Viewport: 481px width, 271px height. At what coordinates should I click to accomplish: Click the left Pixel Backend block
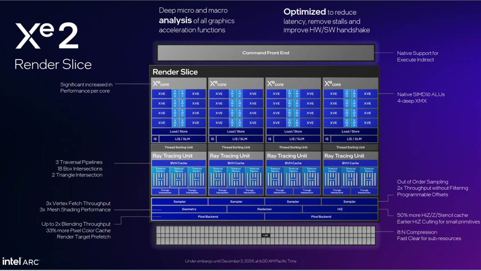[x=208, y=216]
